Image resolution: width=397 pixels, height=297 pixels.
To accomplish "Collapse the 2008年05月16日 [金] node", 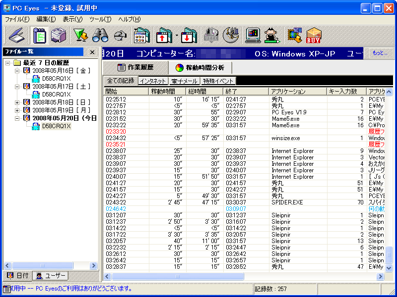I will [17, 71].
